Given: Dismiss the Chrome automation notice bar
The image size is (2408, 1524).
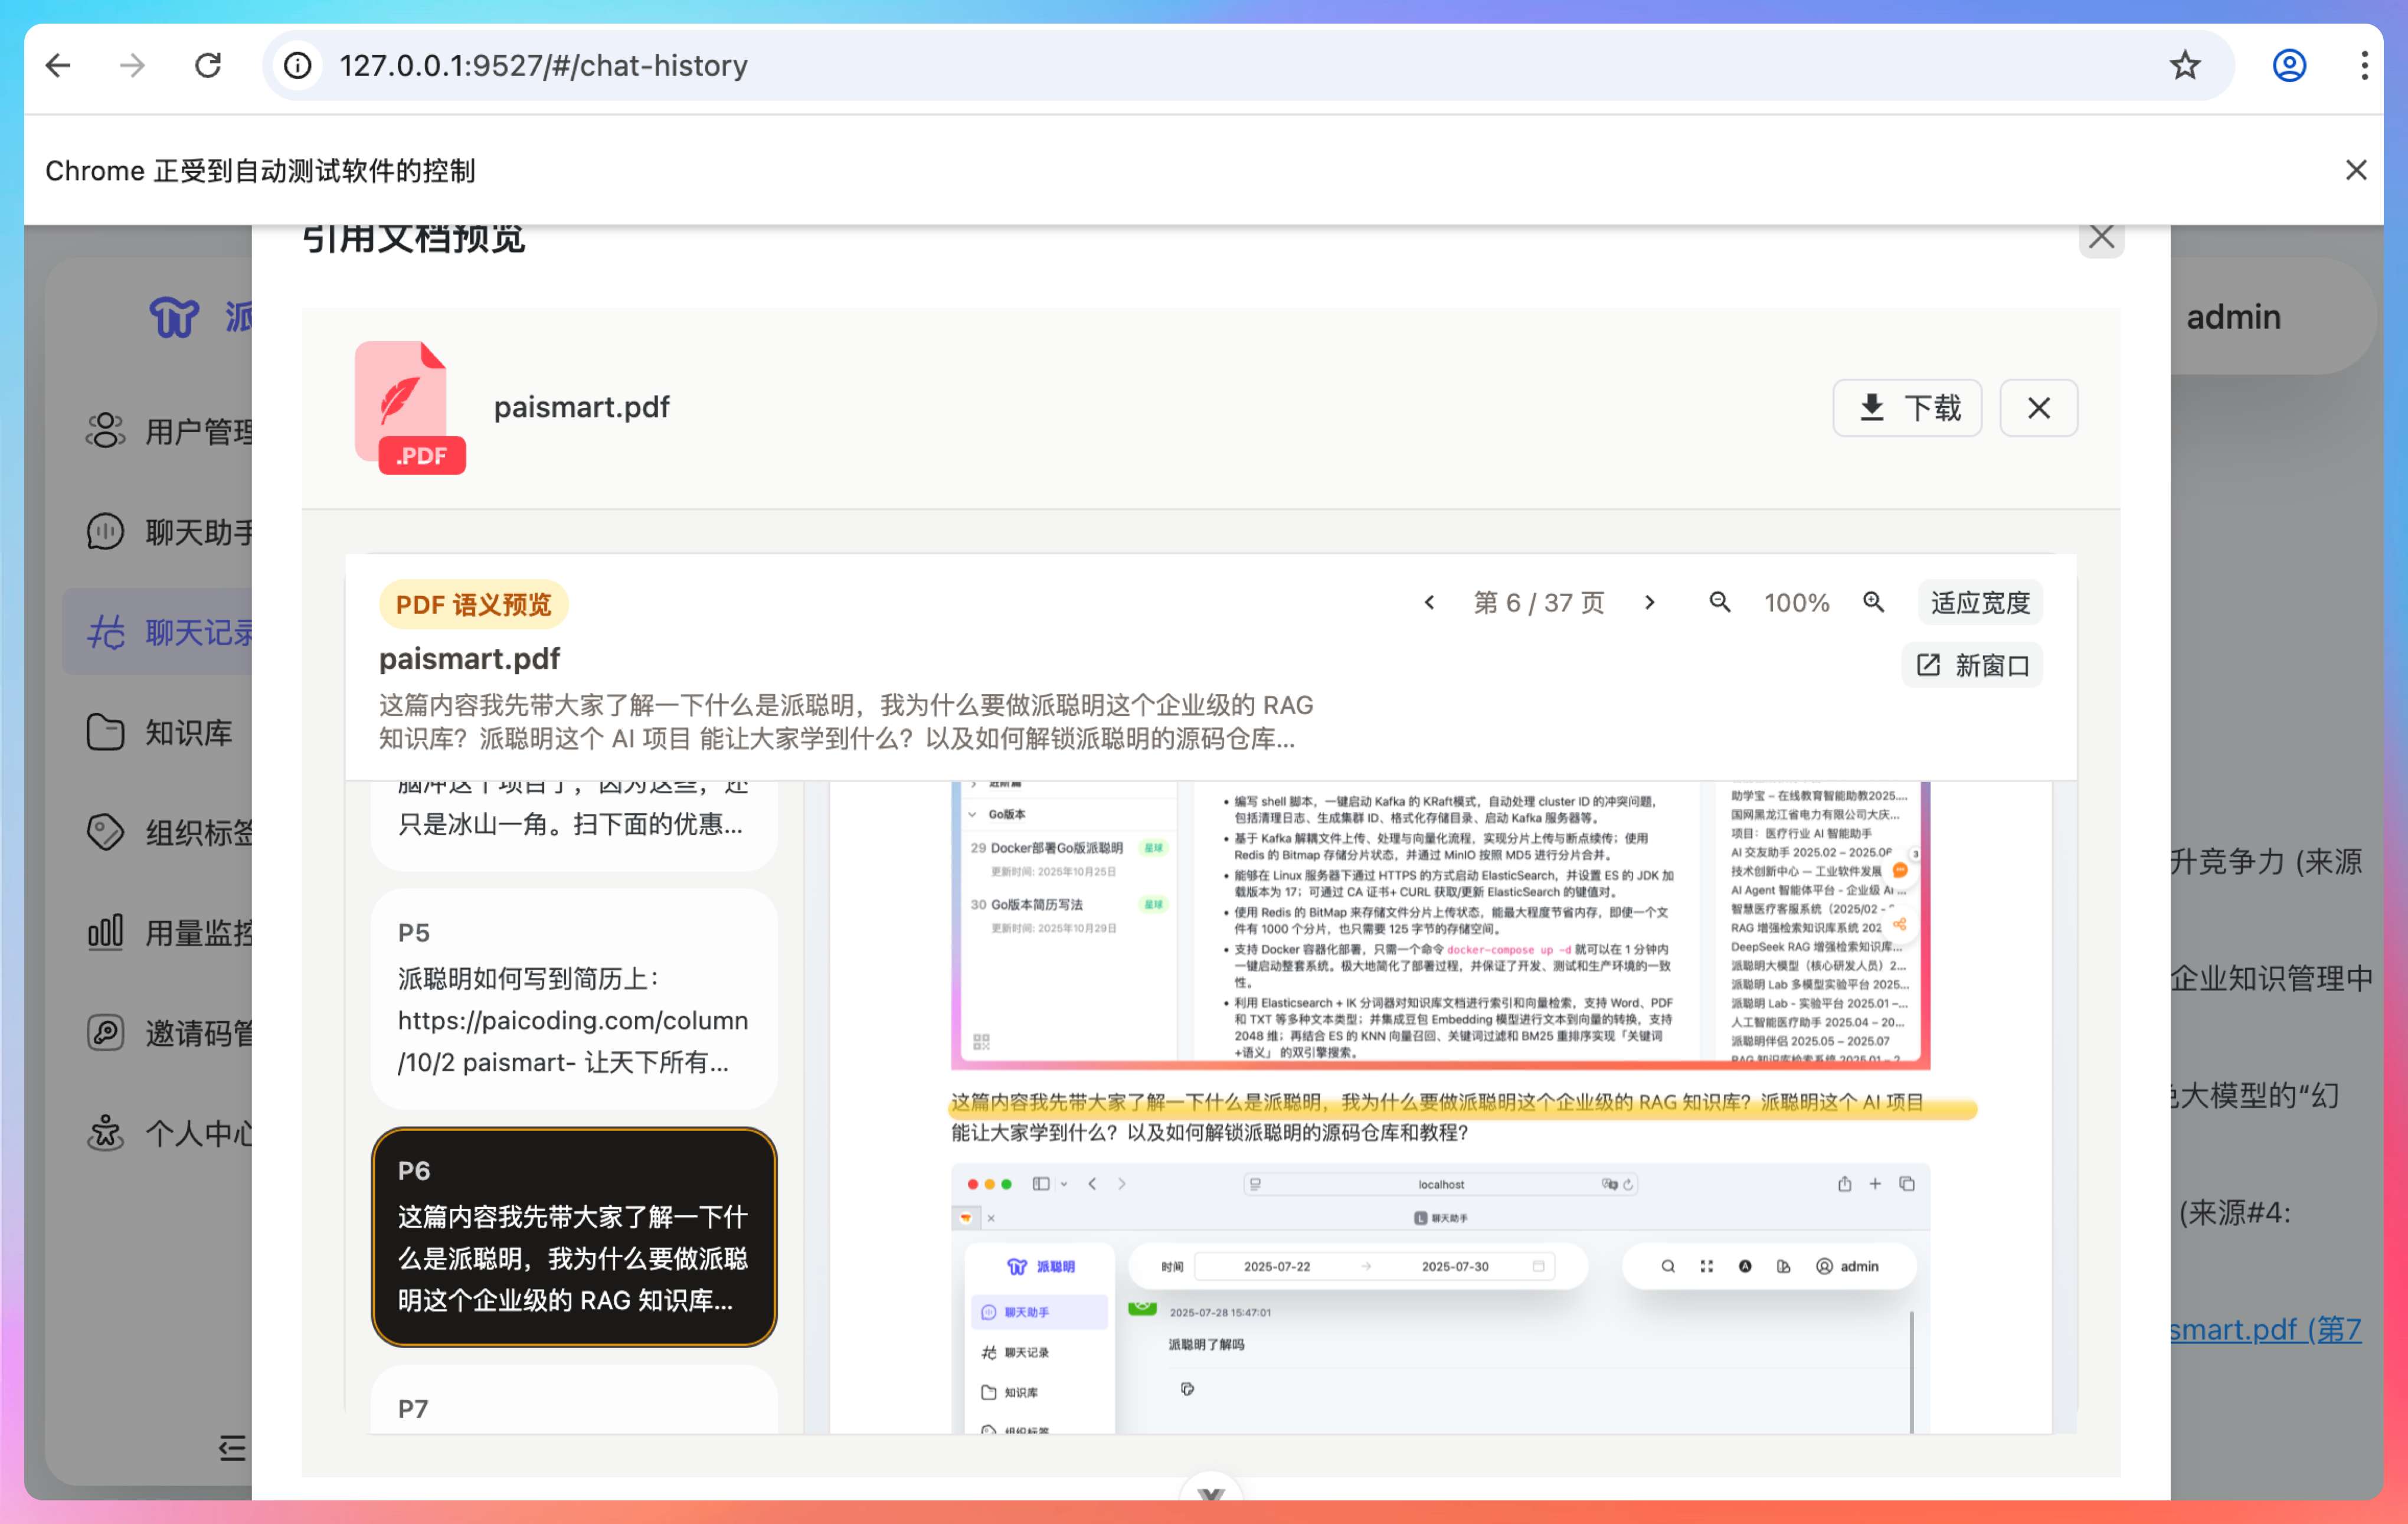Looking at the screenshot, I should [2355, 170].
